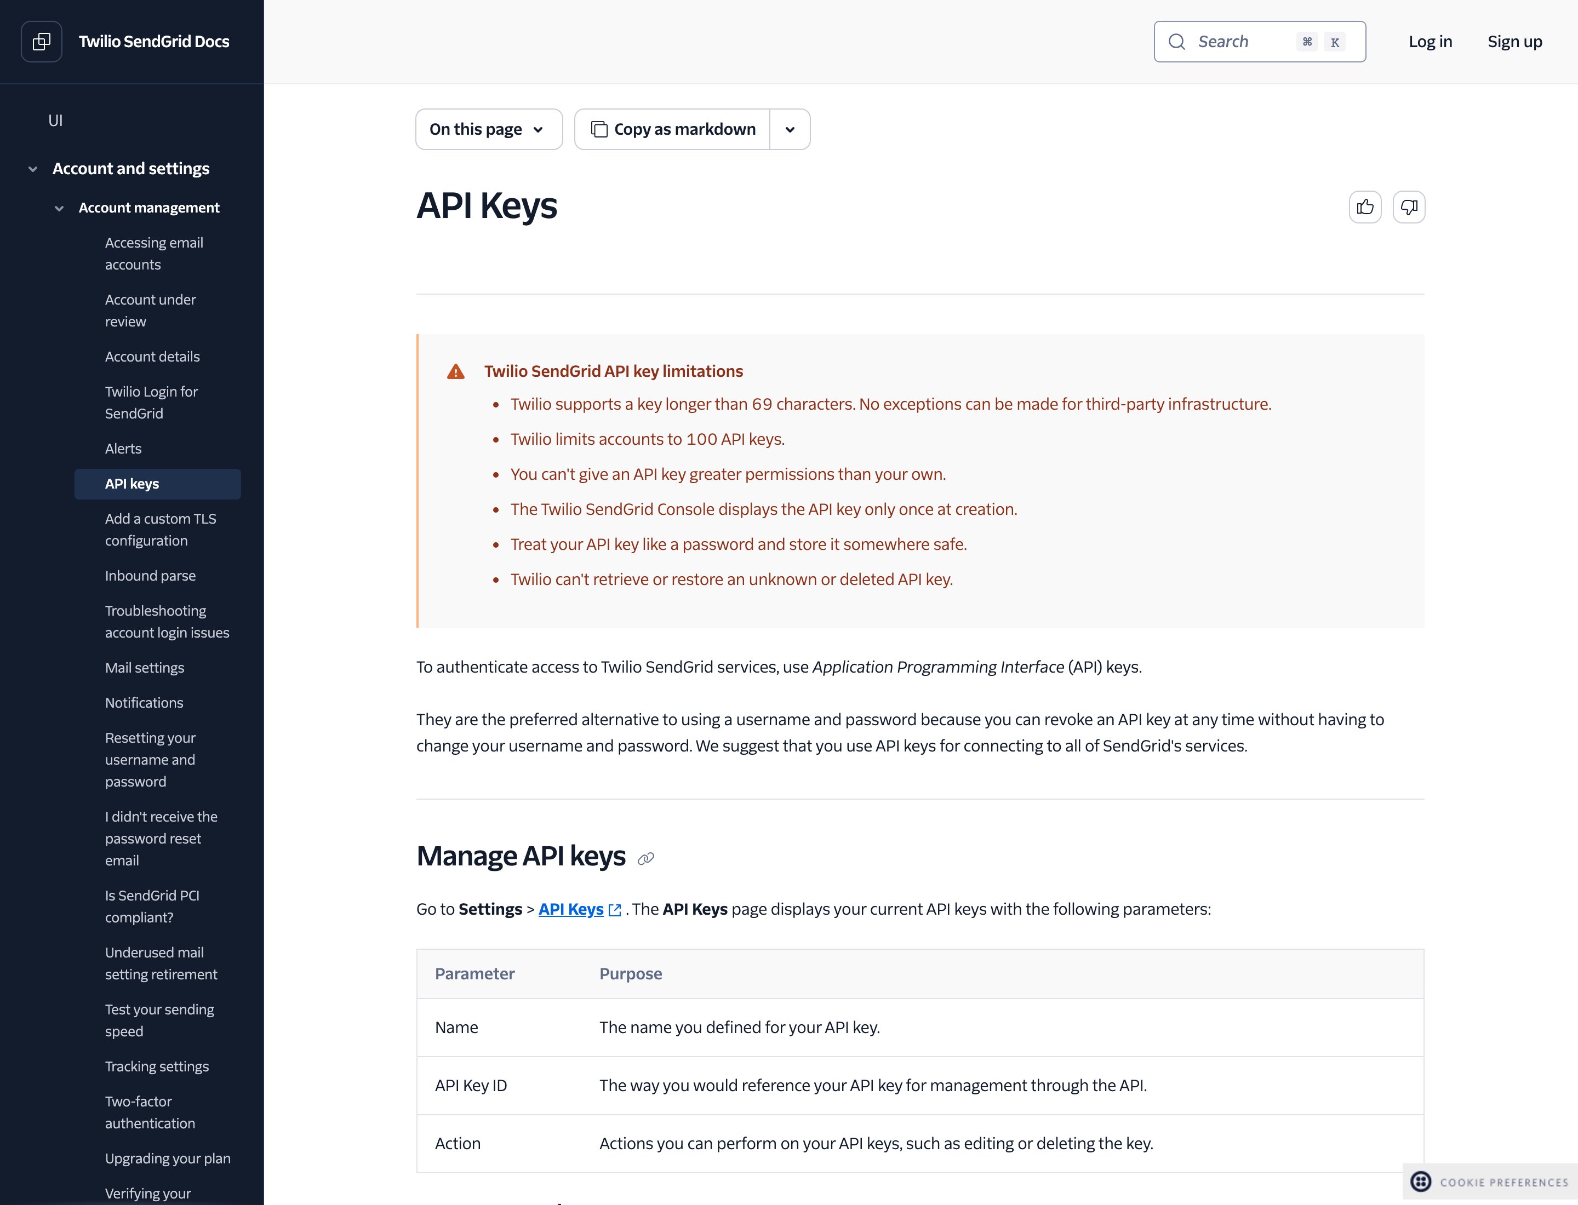Open the On this page dropdown
This screenshot has height=1205, width=1578.
click(489, 129)
